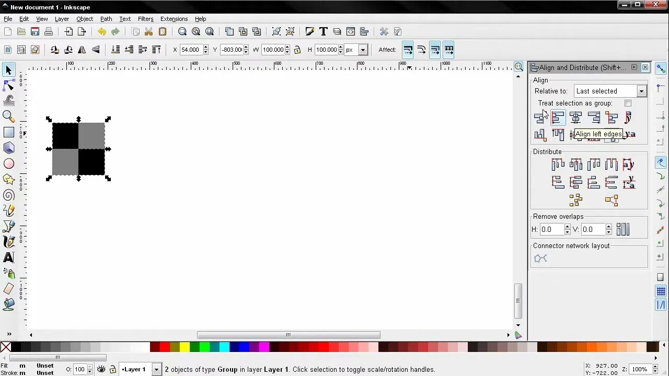Expand the hidden toolbox tools chevron

(9, 334)
